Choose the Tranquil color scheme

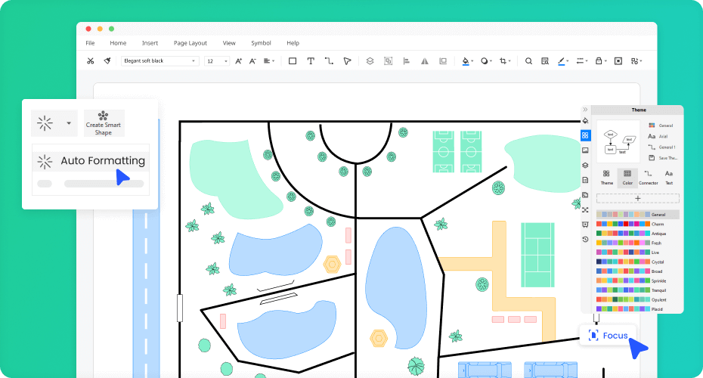631,290
